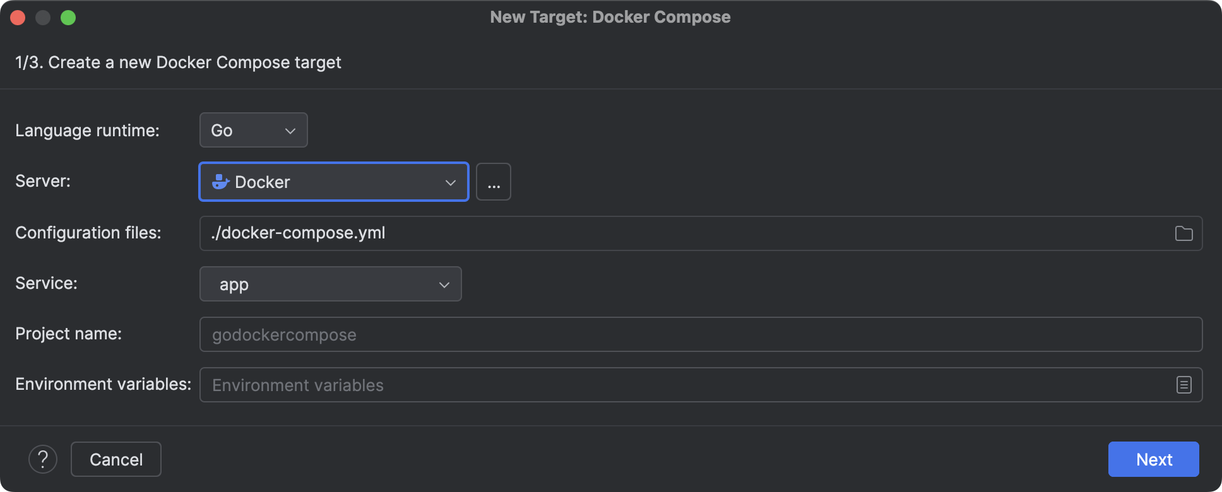This screenshot has height=492, width=1222.
Task: Click the green zoom traffic light button
Action: [x=69, y=17]
